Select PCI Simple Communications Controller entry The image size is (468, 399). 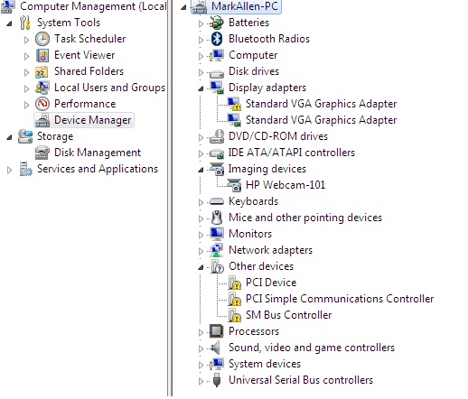coord(340,299)
